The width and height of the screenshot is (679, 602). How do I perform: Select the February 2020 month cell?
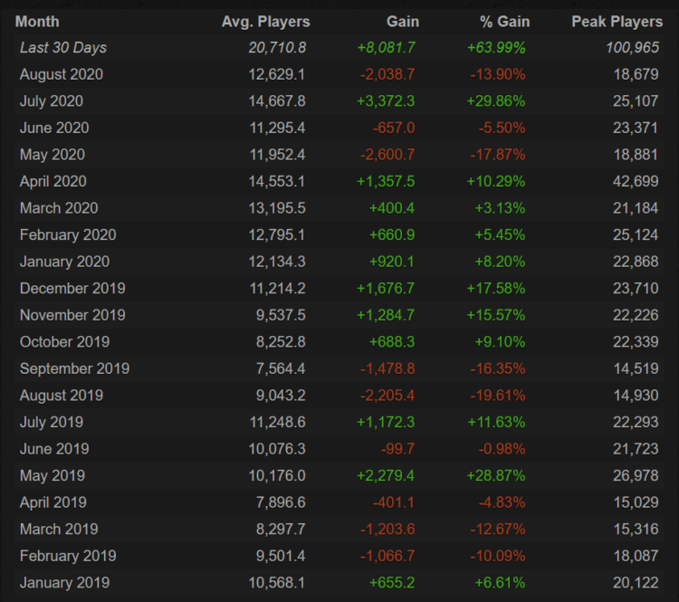[68, 235]
